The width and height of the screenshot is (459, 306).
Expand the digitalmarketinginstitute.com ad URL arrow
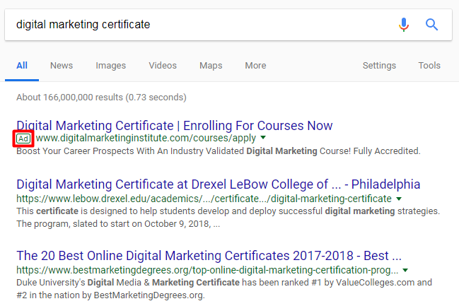(x=263, y=138)
